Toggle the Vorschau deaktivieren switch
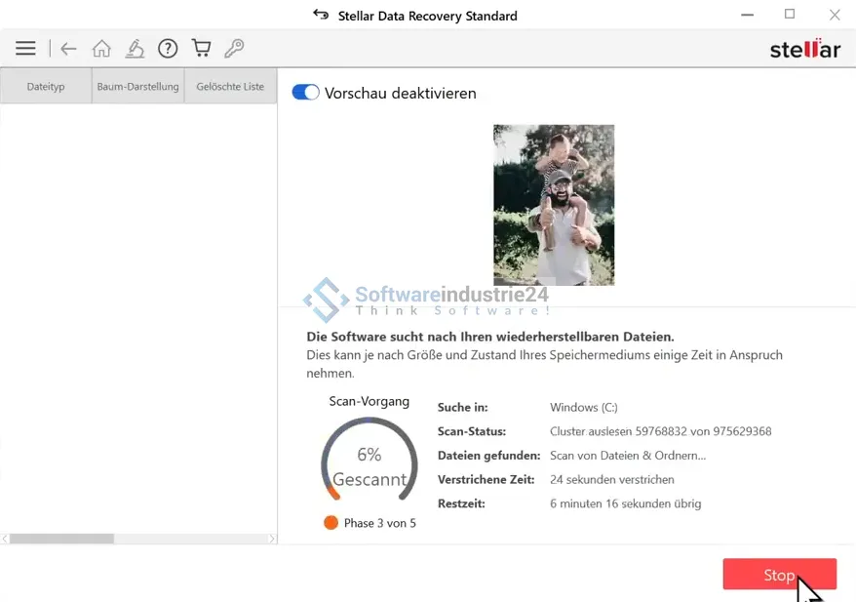Viewport: 856px width, 602px height. coord(305,93)
